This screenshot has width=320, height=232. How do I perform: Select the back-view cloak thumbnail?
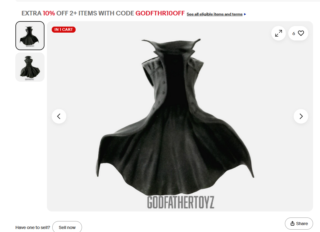30,67
